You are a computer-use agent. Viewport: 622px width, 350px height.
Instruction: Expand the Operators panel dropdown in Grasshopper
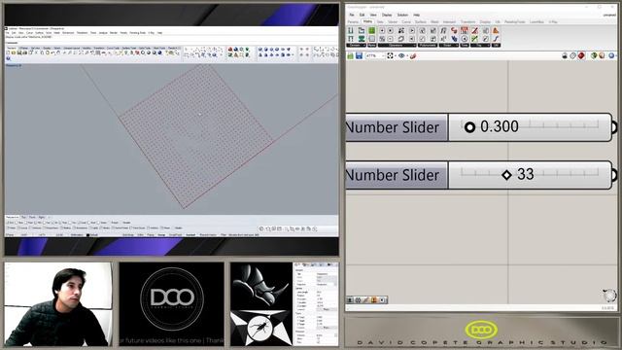397,46
